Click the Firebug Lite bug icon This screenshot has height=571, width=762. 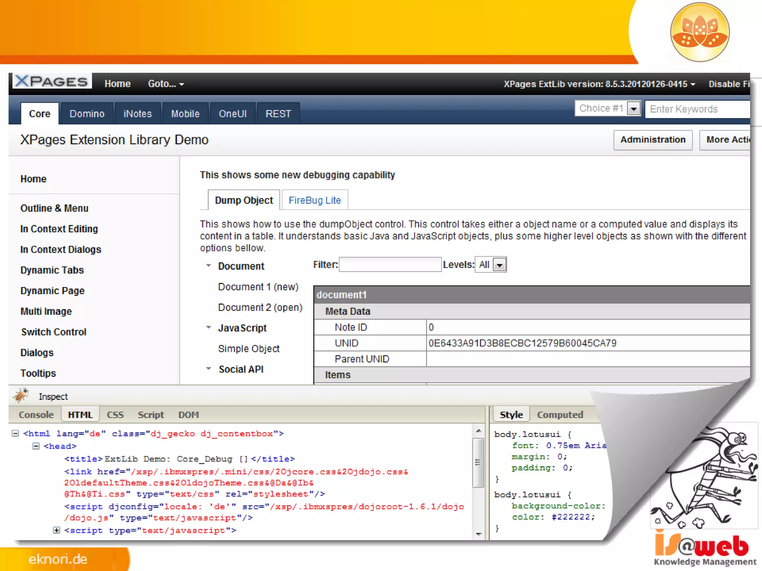tap(21, 396)
